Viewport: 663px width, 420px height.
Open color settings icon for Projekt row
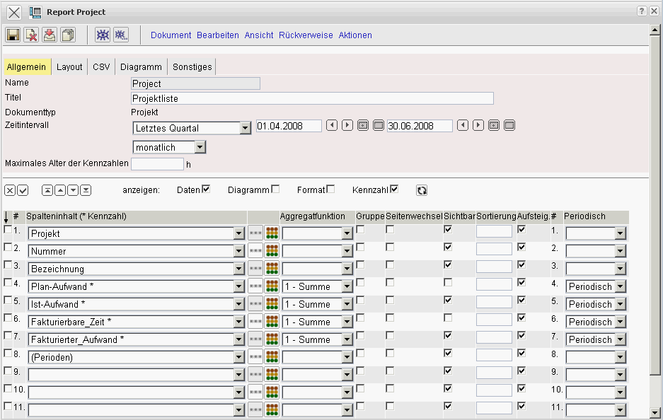click(x=272, y=233)
